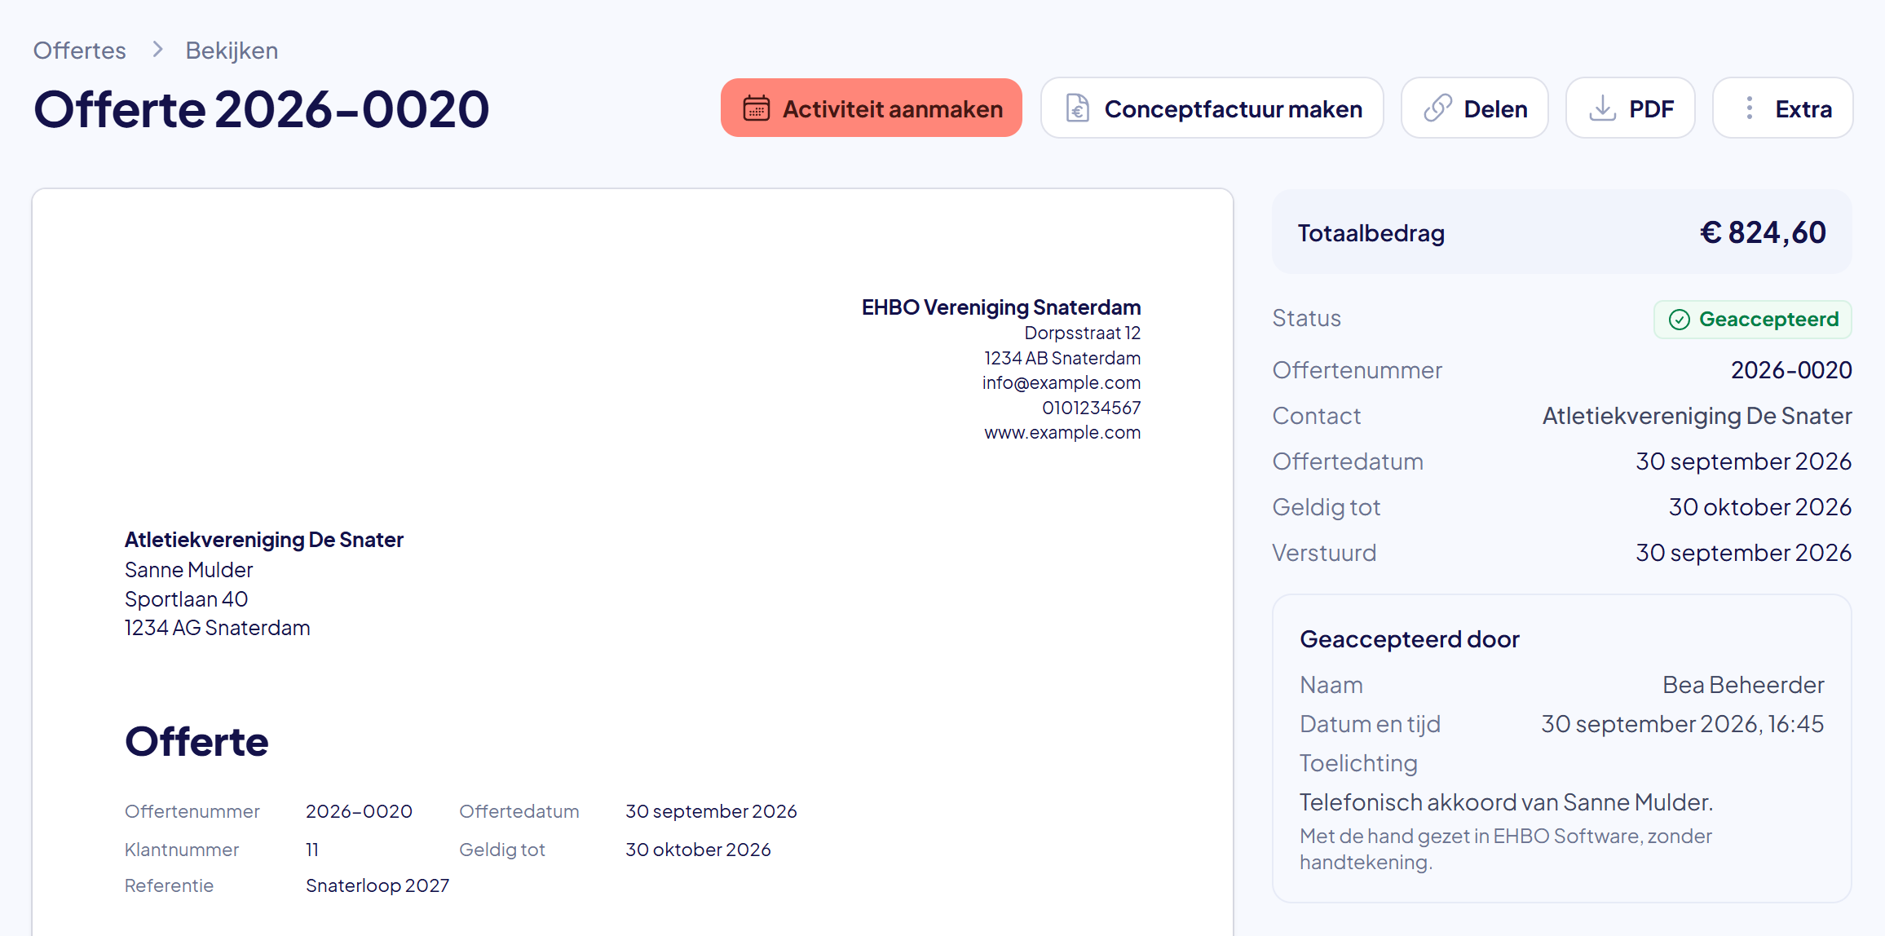Click www.example.com in sender details
Viewport: 1885px width, 936px height.
[x=1062, y=432]
